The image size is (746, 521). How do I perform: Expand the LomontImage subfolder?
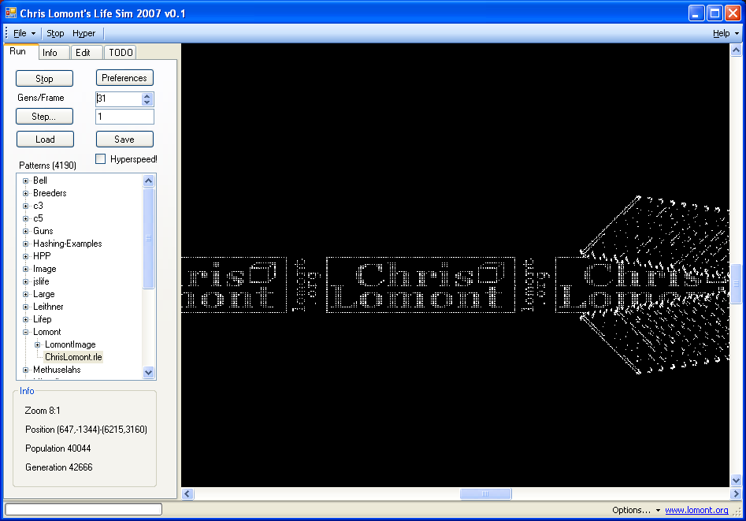[x=37, y=344]
